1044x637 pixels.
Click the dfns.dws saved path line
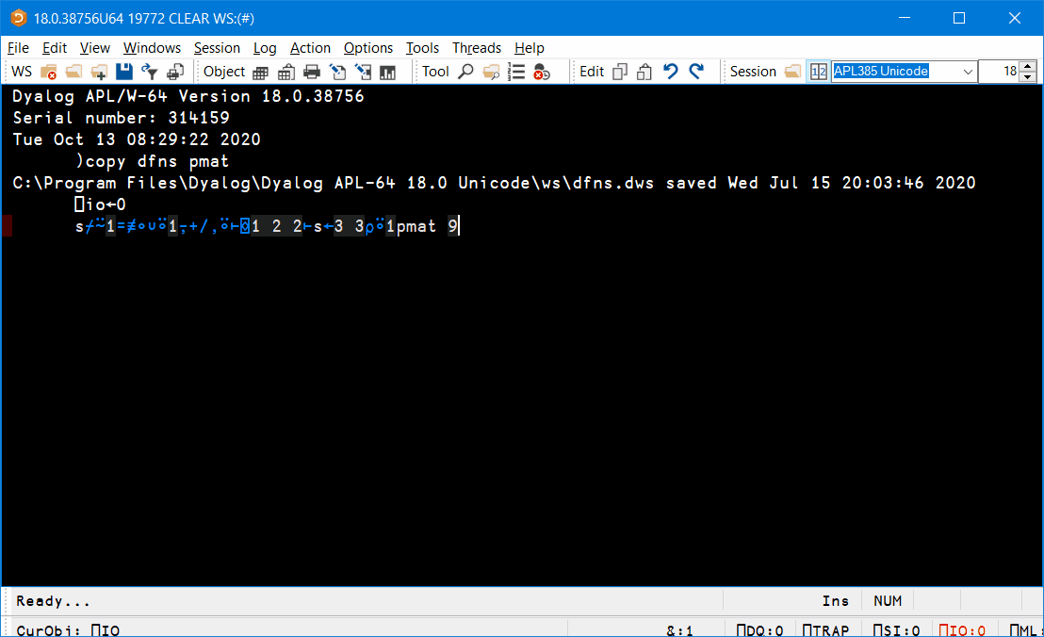(494, 183)
